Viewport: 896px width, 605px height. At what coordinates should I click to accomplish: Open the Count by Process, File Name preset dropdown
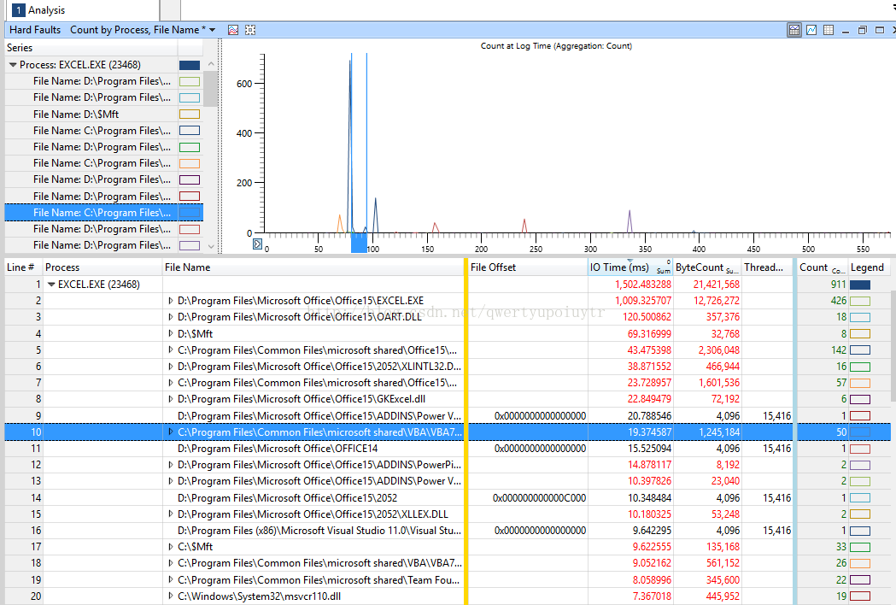pos(213,30)
